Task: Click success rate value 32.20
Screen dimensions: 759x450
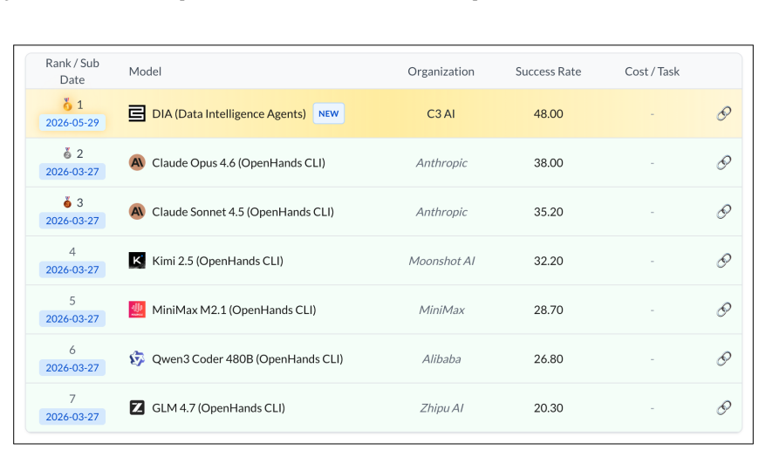Action: pyautogui.click(x=549, y=261)
